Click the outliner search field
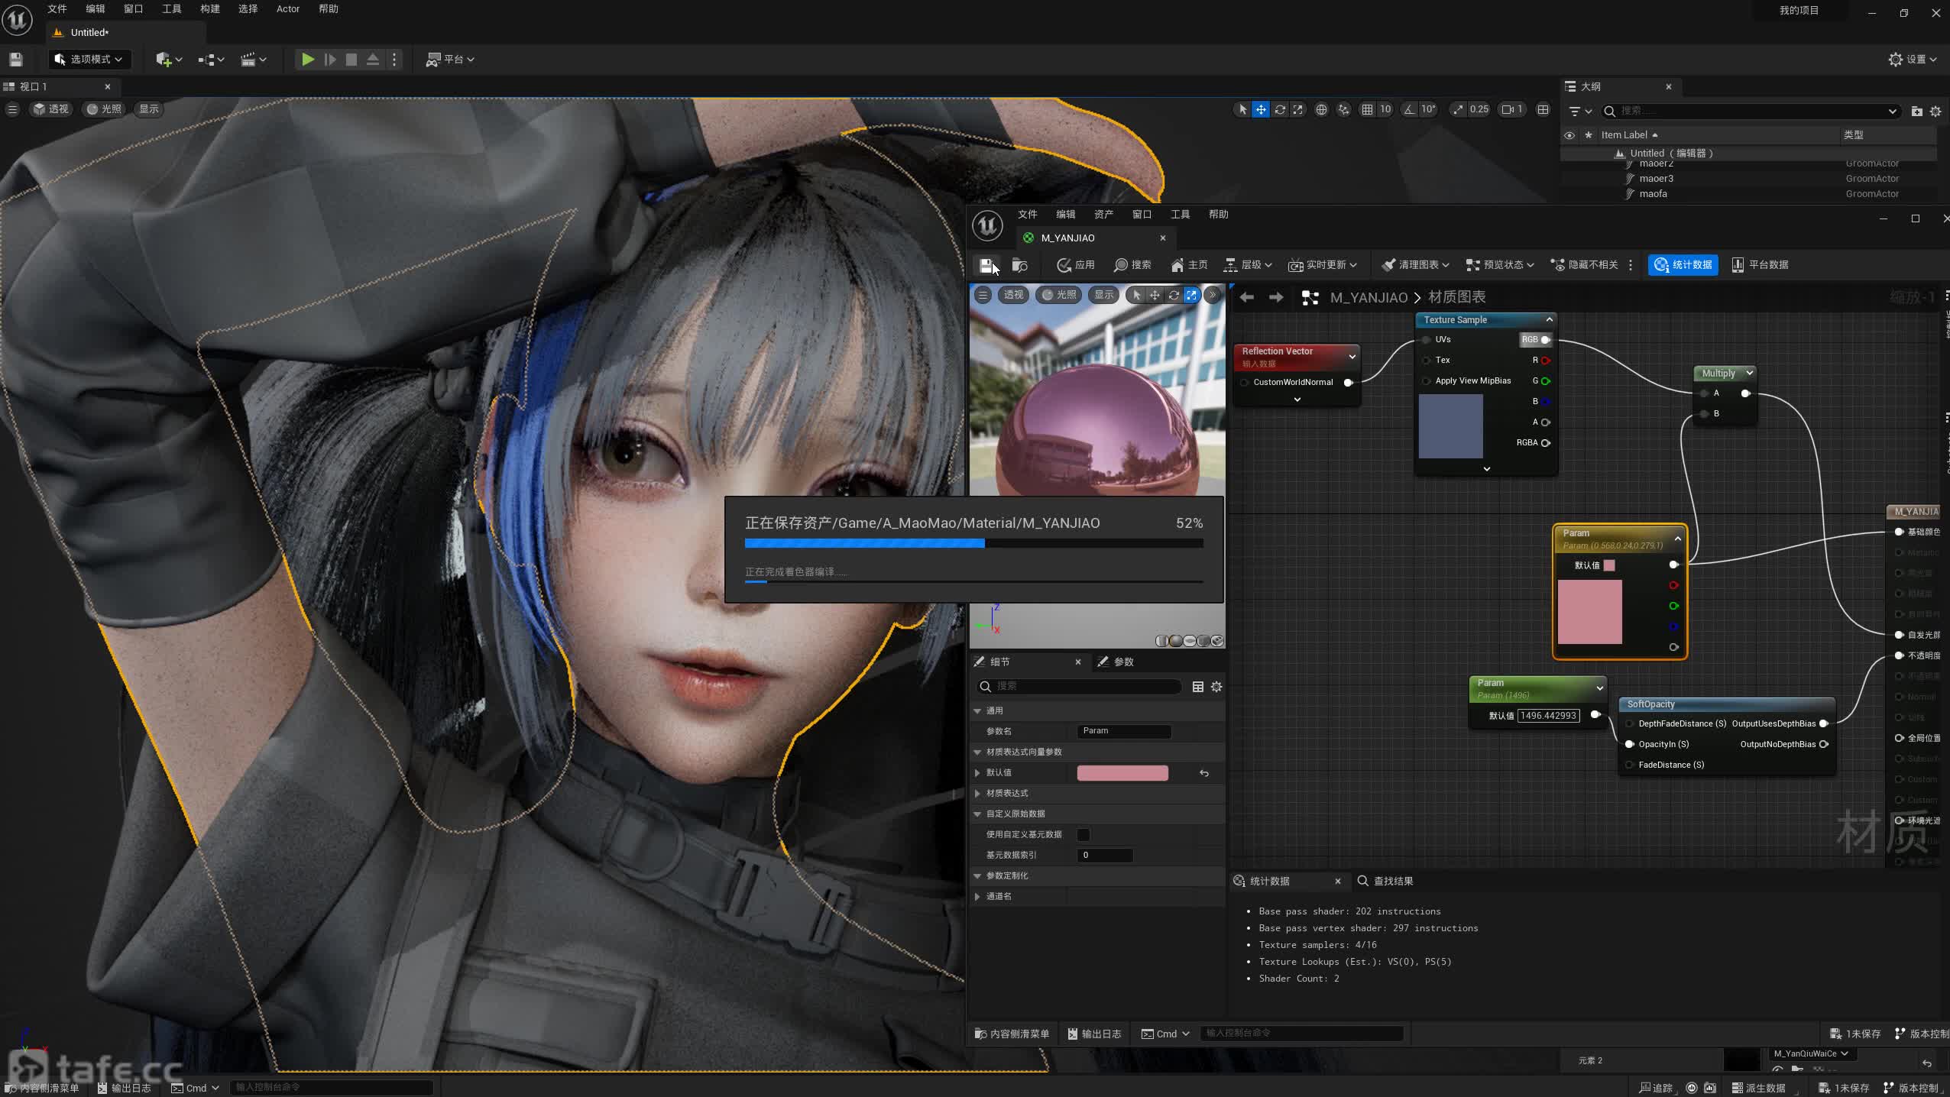1950x1097 pixels. pos(1750,112)
